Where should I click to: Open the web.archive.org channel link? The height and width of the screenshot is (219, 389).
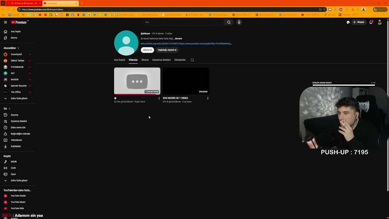point(186,43)
